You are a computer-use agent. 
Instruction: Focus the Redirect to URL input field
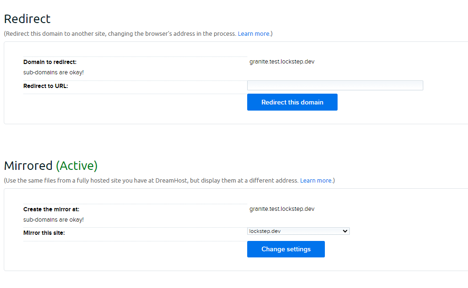[x=335, y=85]
